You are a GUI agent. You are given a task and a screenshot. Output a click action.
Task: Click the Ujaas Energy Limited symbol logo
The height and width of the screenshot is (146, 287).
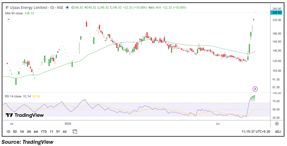click(7, 8)
